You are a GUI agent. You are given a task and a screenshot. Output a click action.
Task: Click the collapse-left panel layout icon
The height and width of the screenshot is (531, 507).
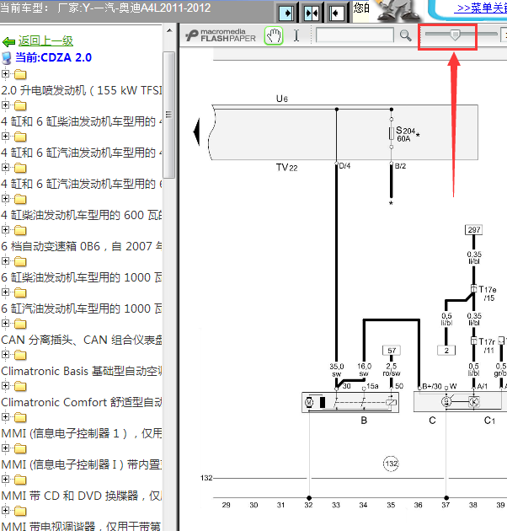click(337, 12)
